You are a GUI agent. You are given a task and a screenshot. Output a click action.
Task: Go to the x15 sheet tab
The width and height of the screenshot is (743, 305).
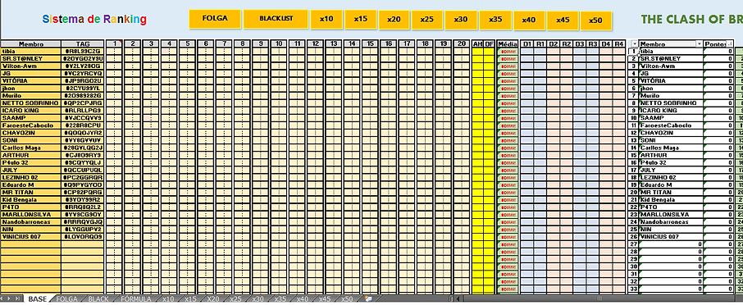(x=190, y=298)
